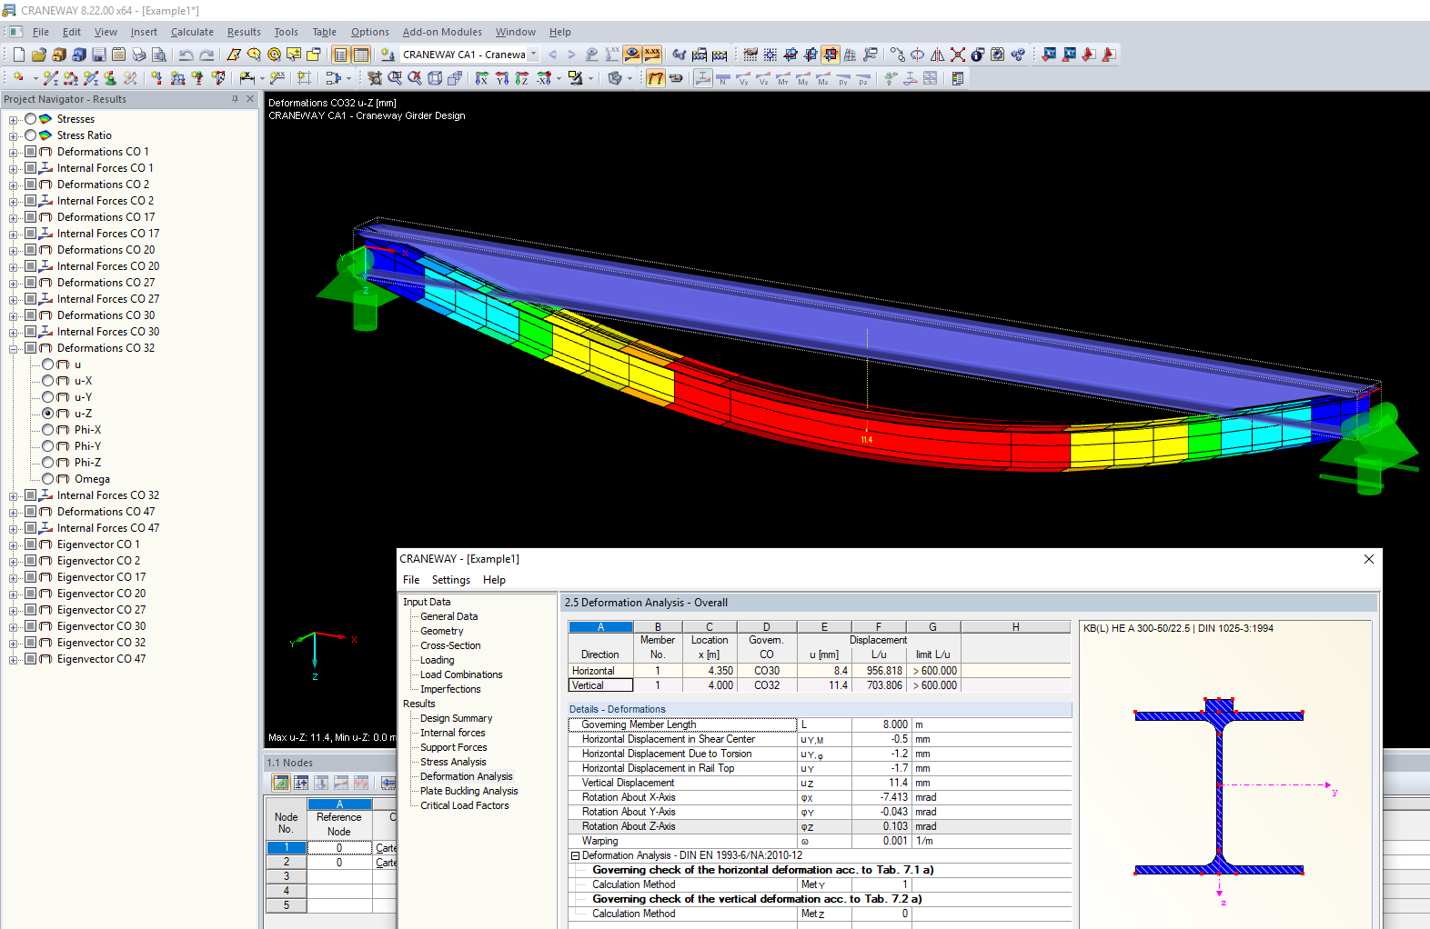The width and height of the screenshot is (1430, 929).
Task: Open Stress Analysis in CRANEWAY navigator
Action: [x=453, y=762]
